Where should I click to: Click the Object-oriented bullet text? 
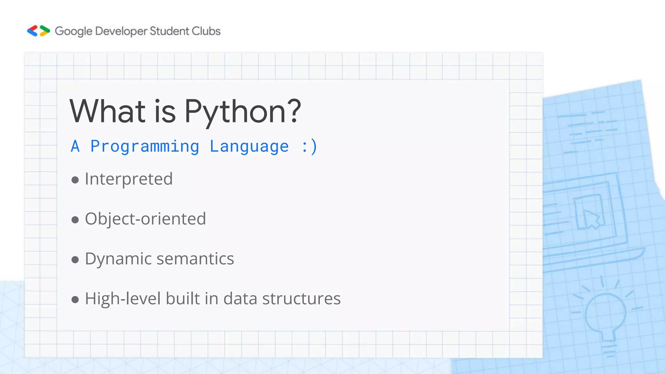(145, 219)
